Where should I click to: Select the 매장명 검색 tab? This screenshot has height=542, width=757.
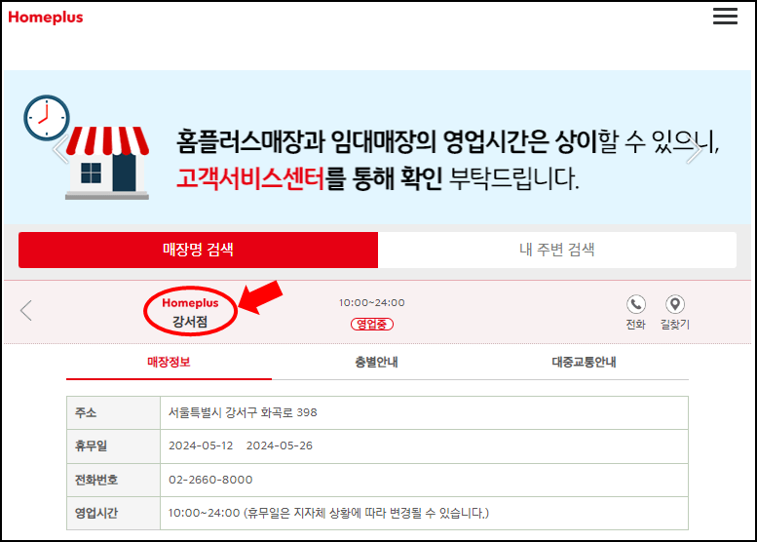[198, 250]
